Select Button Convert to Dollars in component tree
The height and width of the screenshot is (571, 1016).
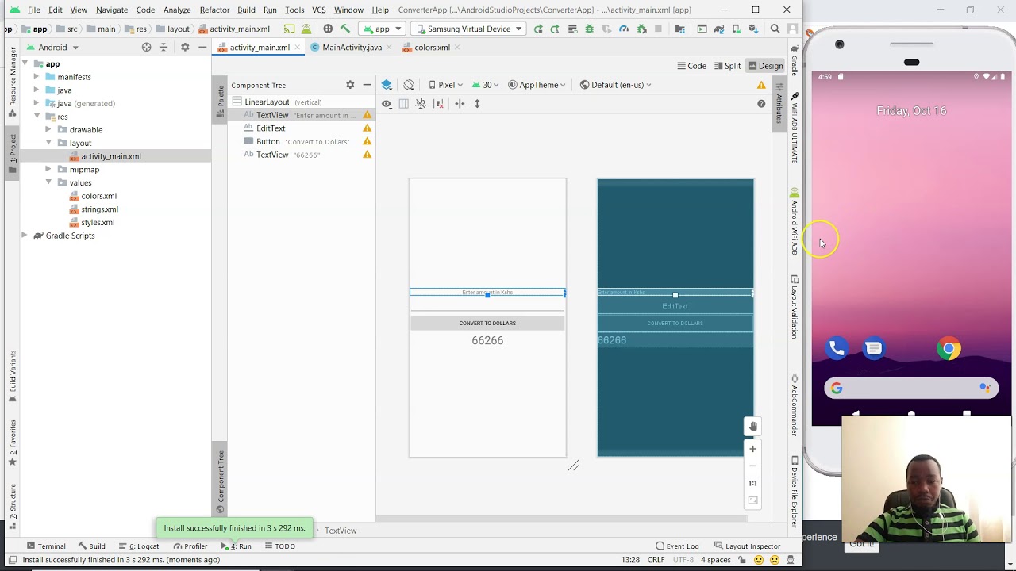coord(302,141)
